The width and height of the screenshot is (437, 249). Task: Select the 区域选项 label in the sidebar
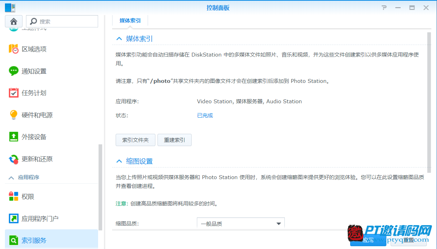pos(34,49)
